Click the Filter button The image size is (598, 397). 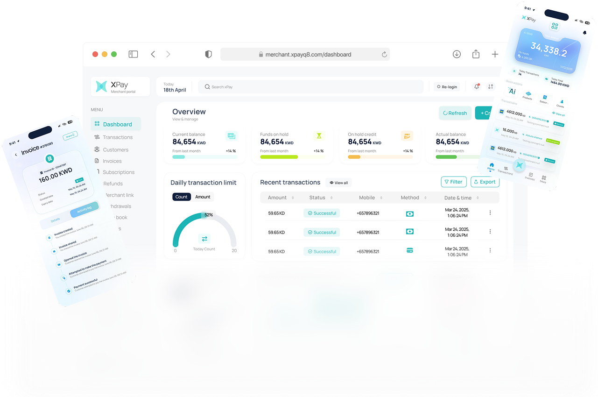click(x=453, y=182)
